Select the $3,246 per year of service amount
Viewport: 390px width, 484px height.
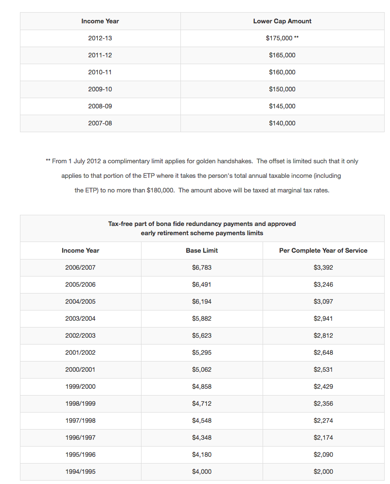323,285
